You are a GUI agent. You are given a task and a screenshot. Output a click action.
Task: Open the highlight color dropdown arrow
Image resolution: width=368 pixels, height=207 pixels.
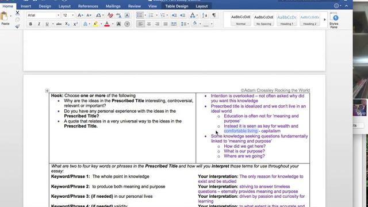pos(101,24)
